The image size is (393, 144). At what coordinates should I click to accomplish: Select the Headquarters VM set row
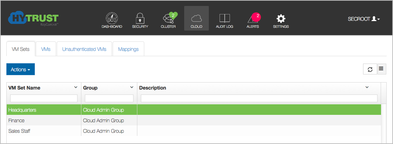[194, 110]
